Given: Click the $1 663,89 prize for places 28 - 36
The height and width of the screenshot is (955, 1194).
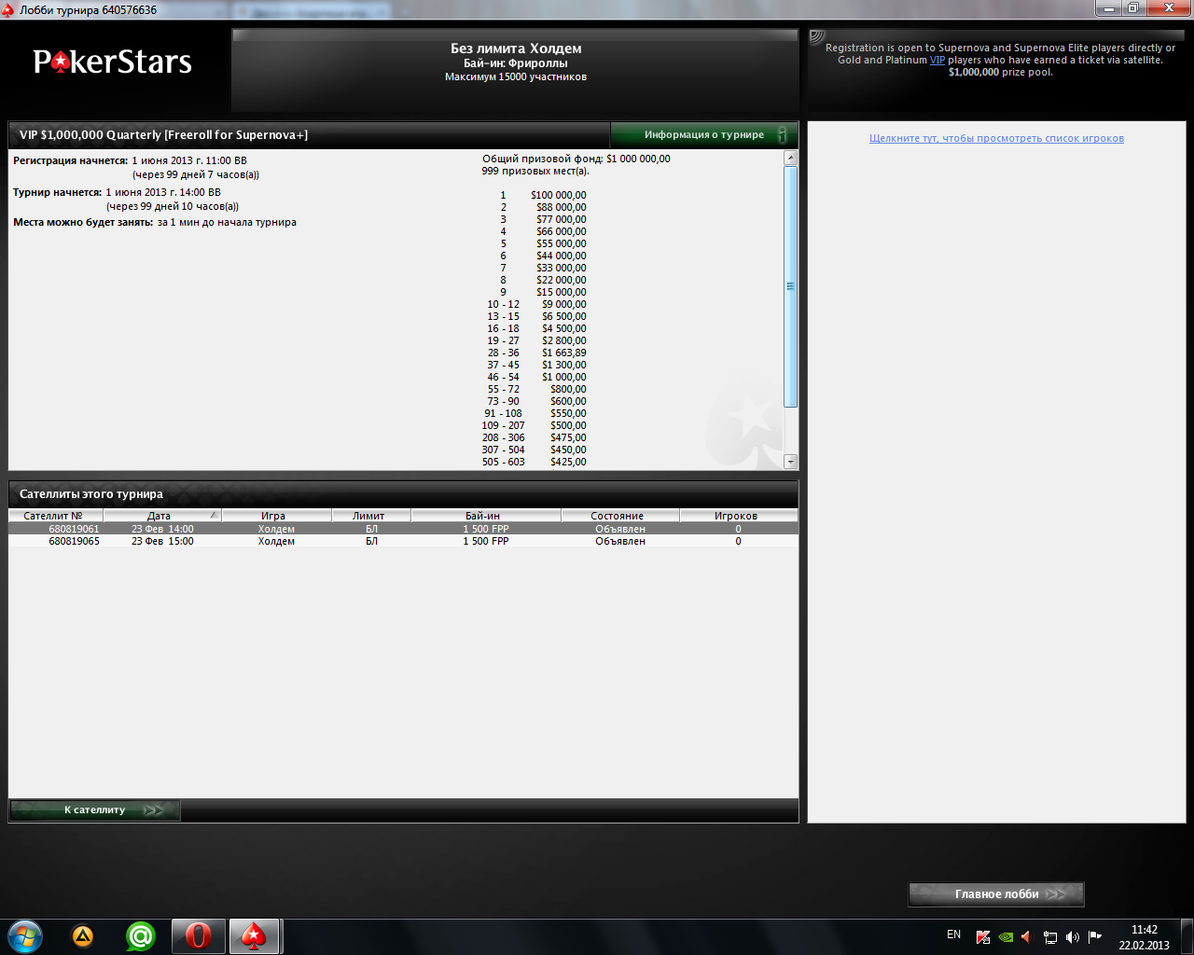Looking at the screenshot, I should pyautogui.click(x=564, y=353).
